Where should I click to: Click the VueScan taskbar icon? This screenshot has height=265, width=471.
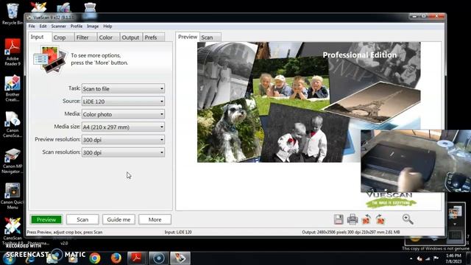click(x=180, y=258)
